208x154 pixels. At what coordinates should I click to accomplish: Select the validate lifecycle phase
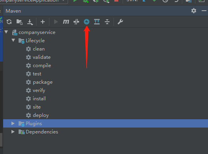[x=42, y=57]
